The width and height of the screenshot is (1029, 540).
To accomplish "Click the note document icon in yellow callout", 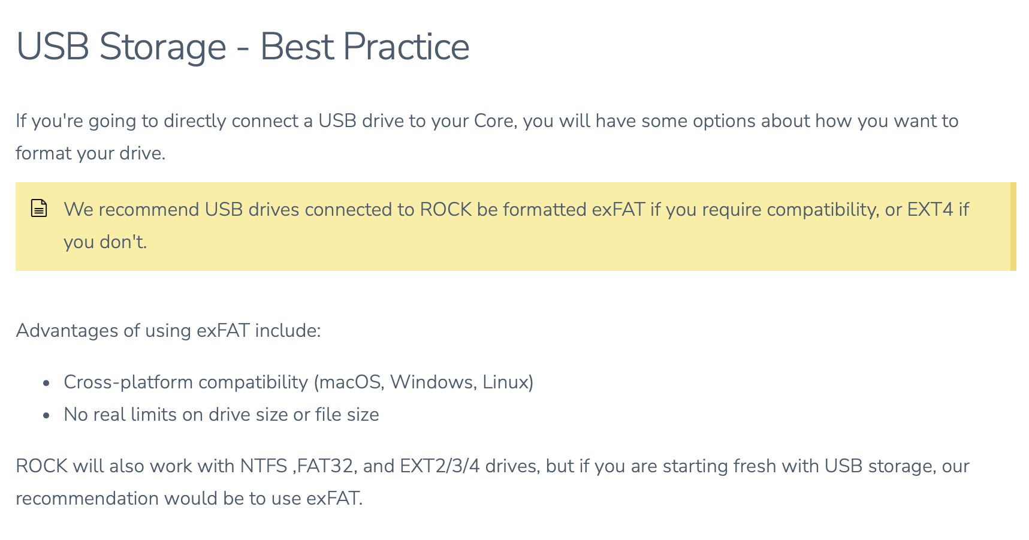I will point(39,209).
